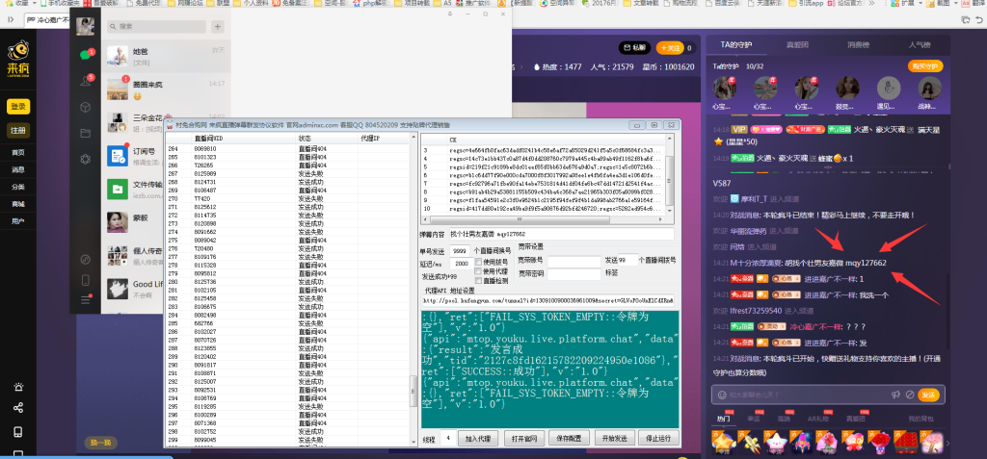Click the yellow 关注 follow button
The height and width of the screenshot is (459, 987).
[x=672, y=47]
